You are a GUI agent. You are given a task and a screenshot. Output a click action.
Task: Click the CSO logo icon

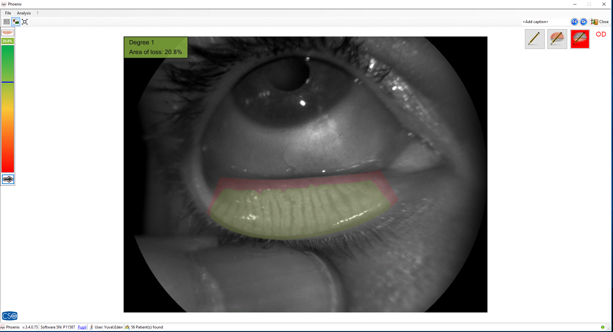[10, 316]
